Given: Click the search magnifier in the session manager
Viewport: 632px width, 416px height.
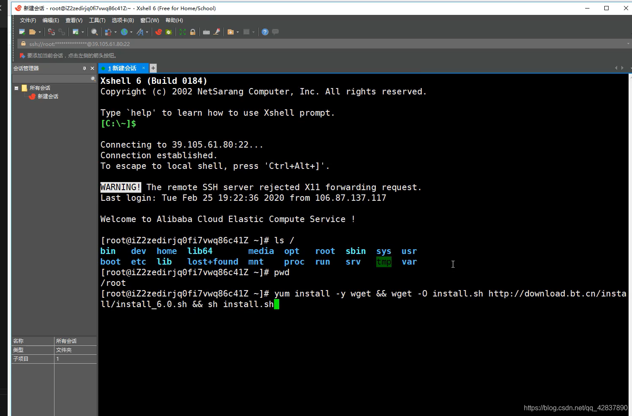Looking at the screenshot, I should point(93,79).
